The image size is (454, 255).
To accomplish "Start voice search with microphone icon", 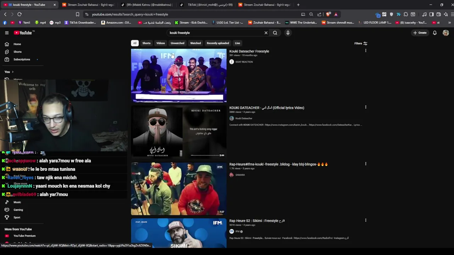I will (288, 33).
